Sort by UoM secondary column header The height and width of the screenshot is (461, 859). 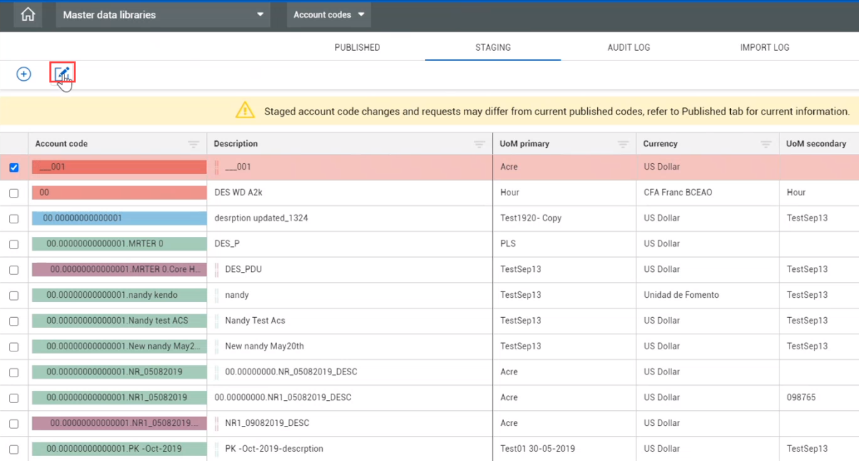[815, 144]
